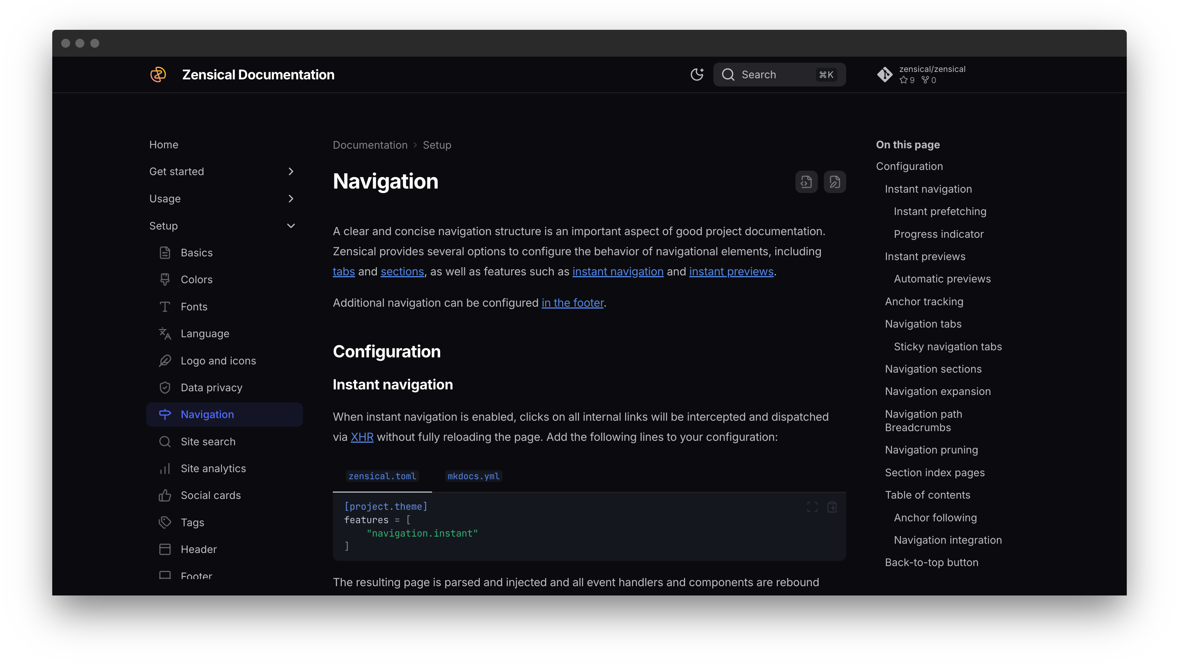The height and width of the screenshot is (670, 1179).
Task: Open the XHR link
Action: point(362,437)
